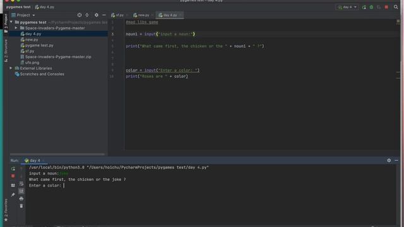Screen dimensions: 404x227
Task: Run with coverage from the top toolbar
Action: click(379, 7)
